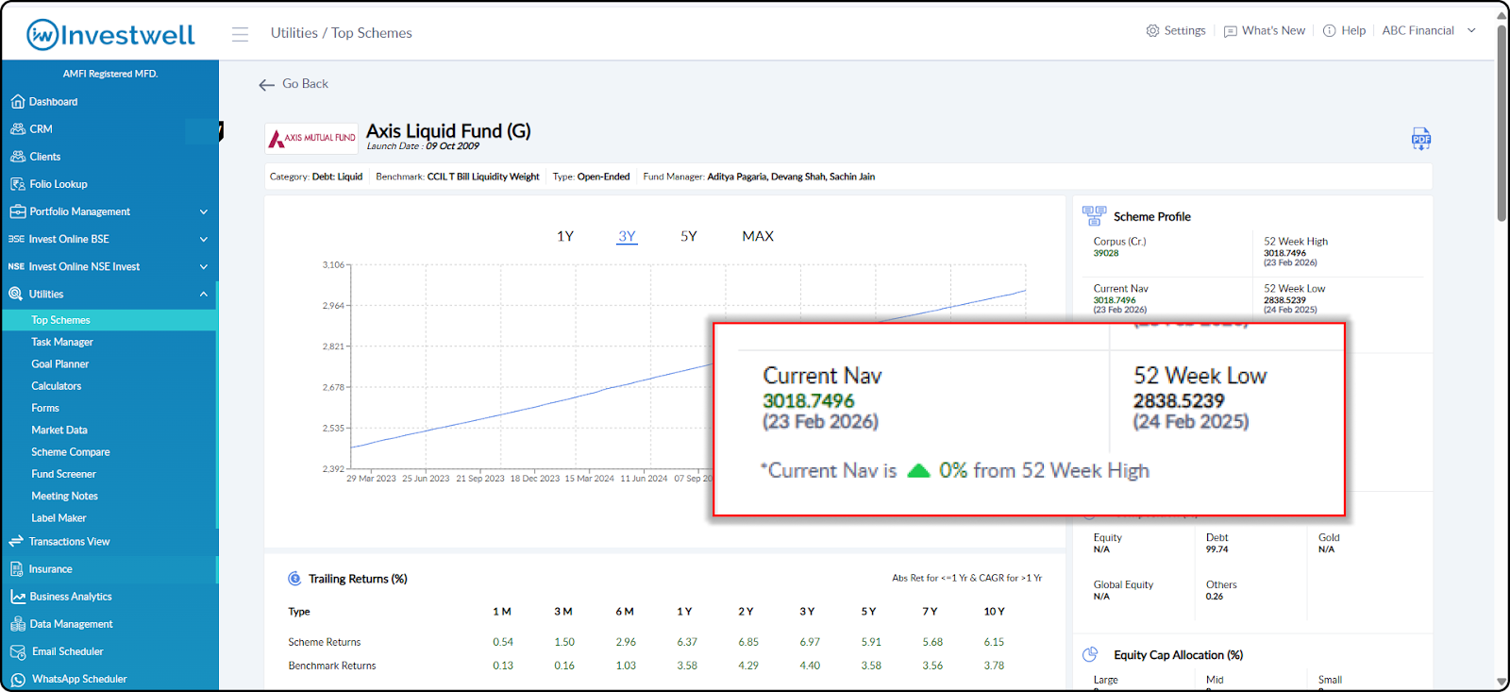
Task: Open WhatsApp Scheduler icon
Action: [17, 679]
